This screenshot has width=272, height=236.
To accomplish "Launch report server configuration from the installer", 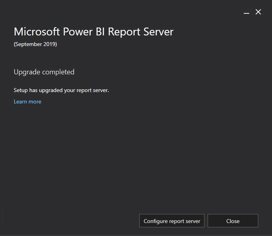I will [x=172, y=221].
